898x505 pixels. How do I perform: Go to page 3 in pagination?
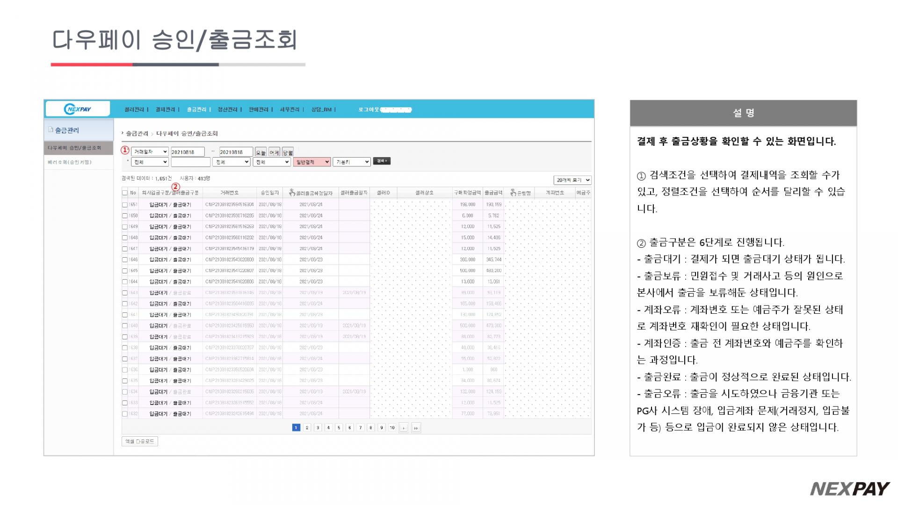click(318, 427)
